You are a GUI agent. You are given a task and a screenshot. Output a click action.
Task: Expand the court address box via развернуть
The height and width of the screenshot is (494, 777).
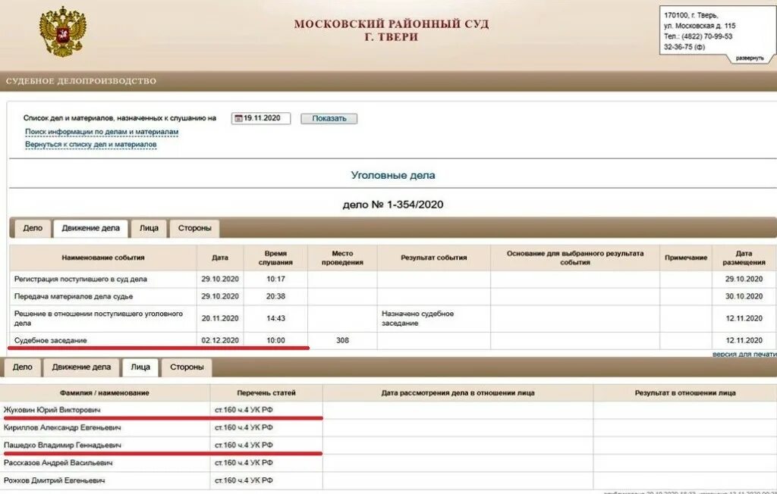pyautogui.click(x=749, y=58)
